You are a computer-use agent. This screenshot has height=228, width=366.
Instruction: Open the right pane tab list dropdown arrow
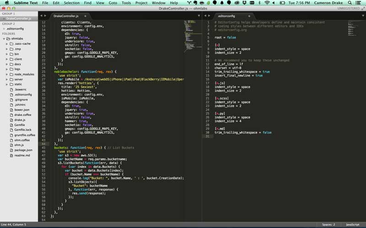pyautogui.click(x=363, y=16)
